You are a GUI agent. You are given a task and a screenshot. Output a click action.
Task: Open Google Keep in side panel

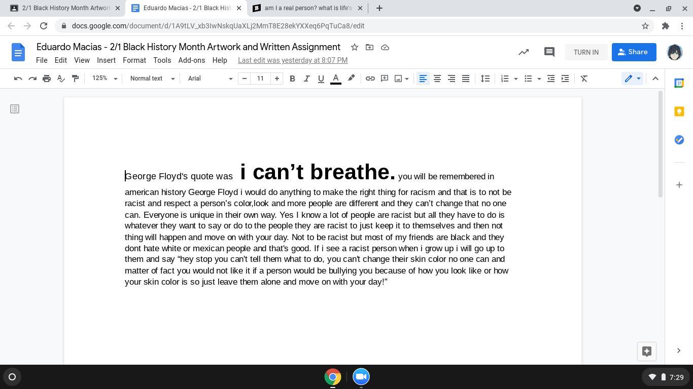pyautogui.click(x=679, y=111)
